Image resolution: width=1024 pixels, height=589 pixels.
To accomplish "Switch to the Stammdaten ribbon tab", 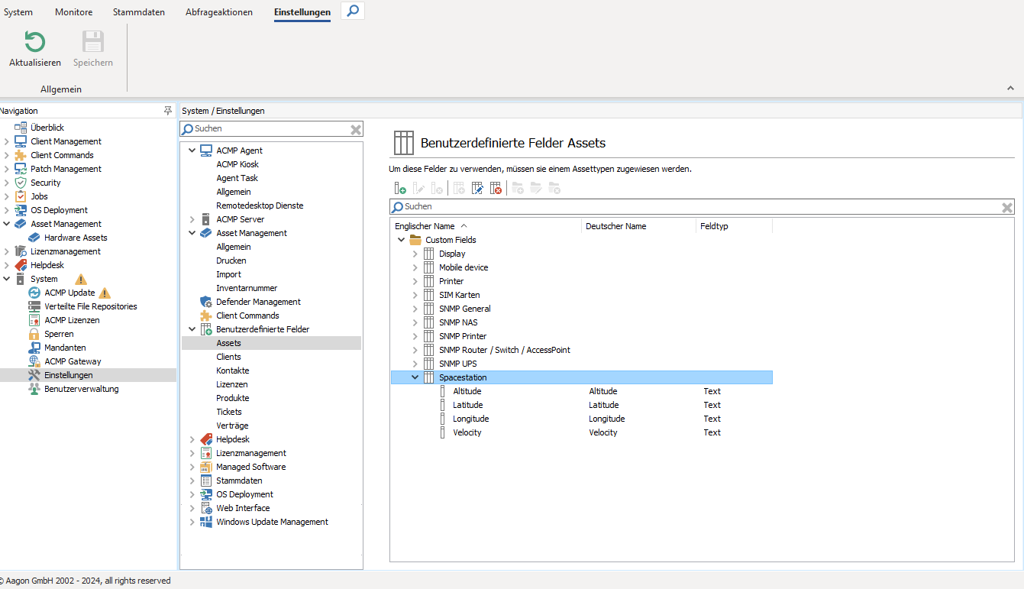I will point(138,12).
